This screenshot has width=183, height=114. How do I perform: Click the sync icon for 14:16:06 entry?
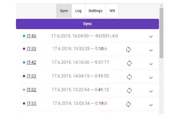coord(129,63)
